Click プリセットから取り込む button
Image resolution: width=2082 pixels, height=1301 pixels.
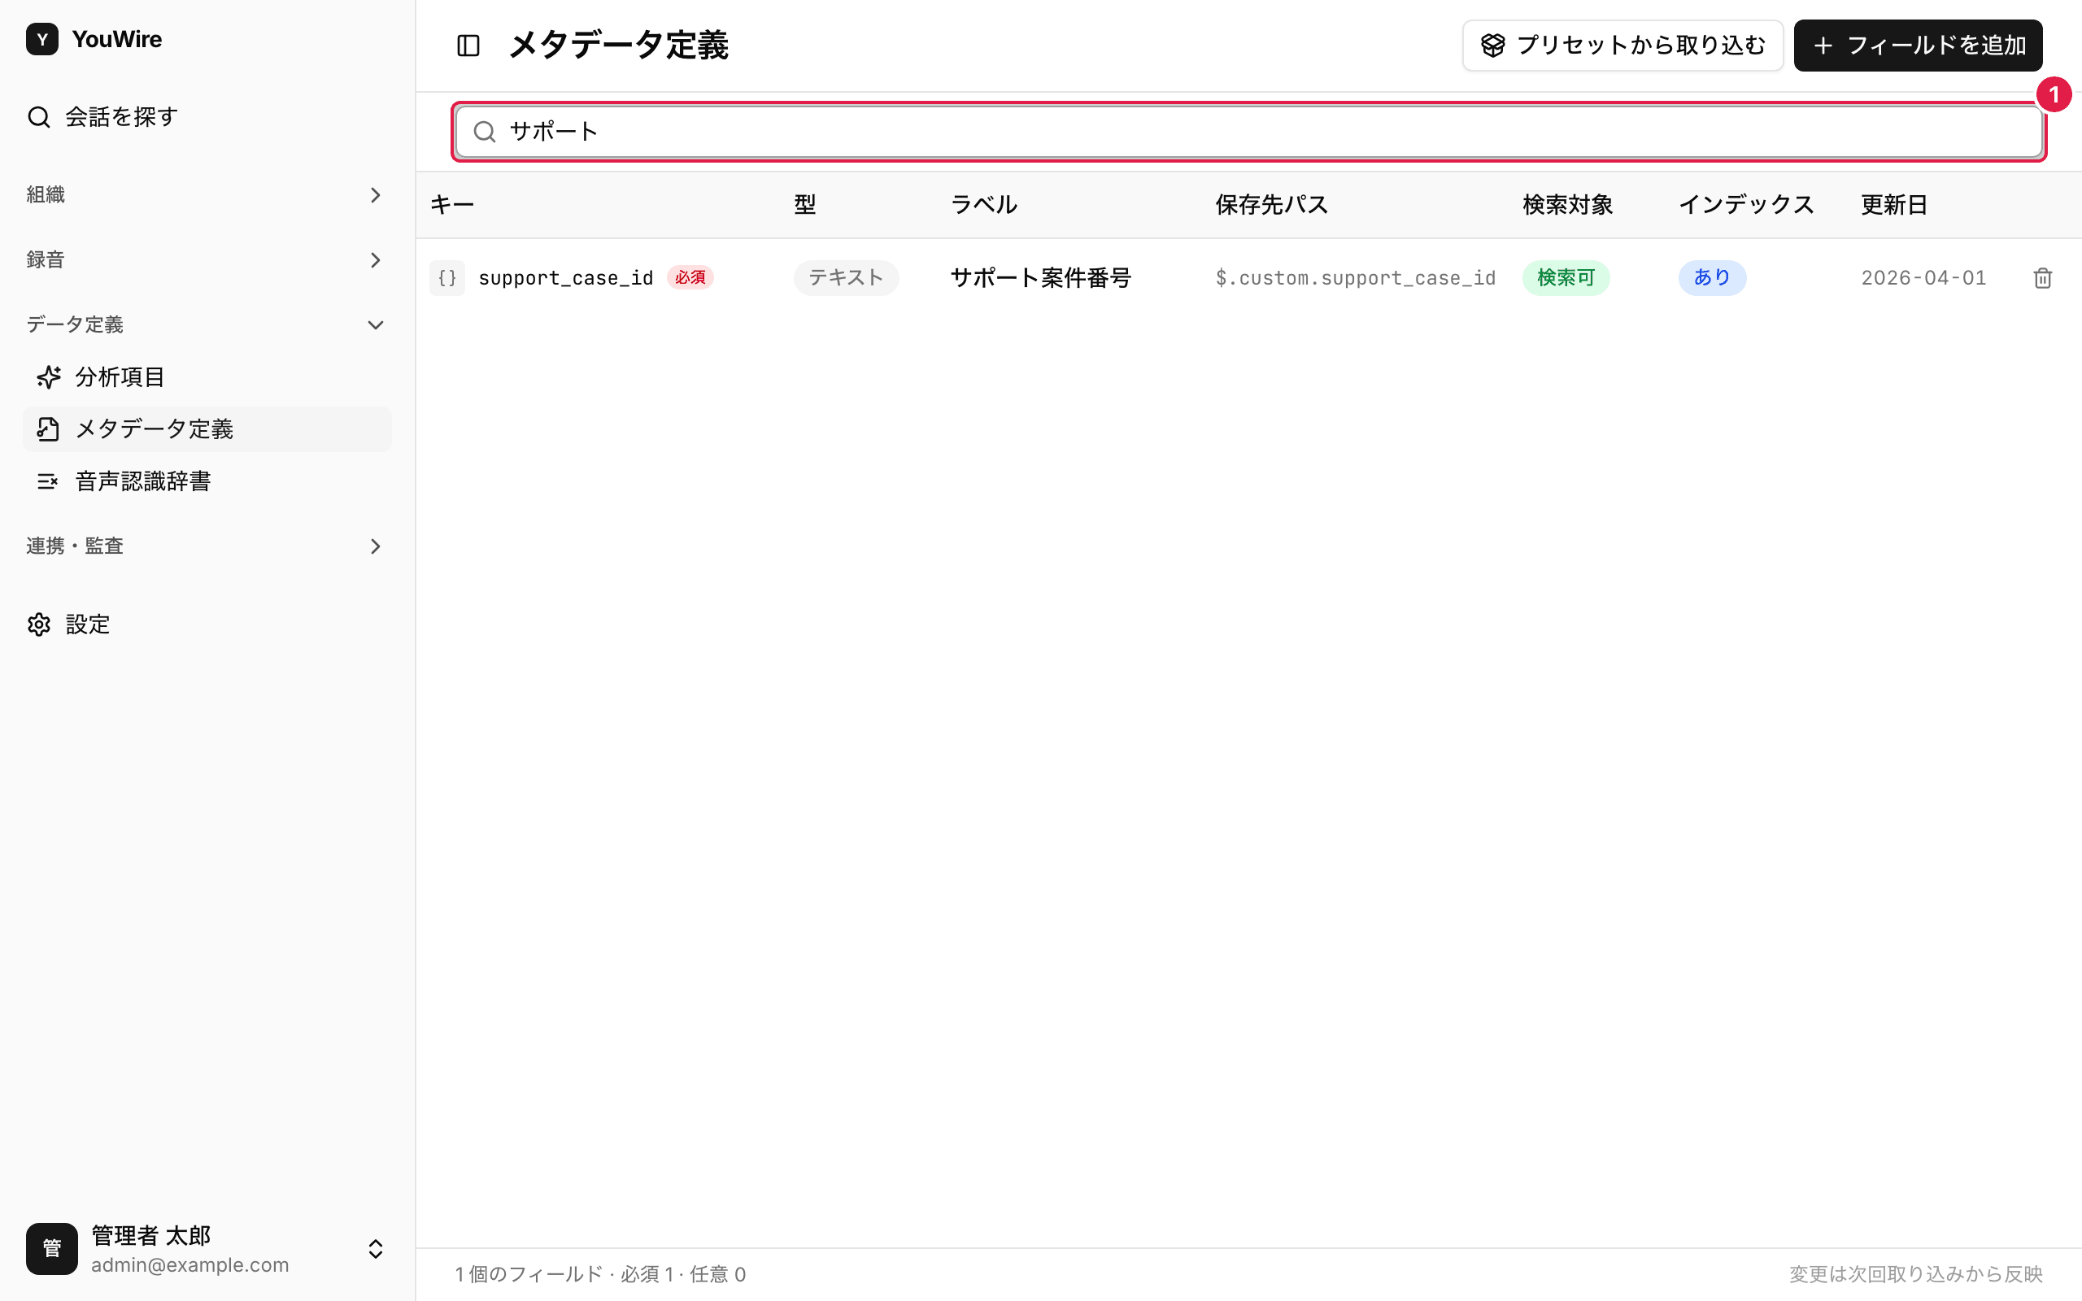pyautogui.click(x=1622, y=46)
